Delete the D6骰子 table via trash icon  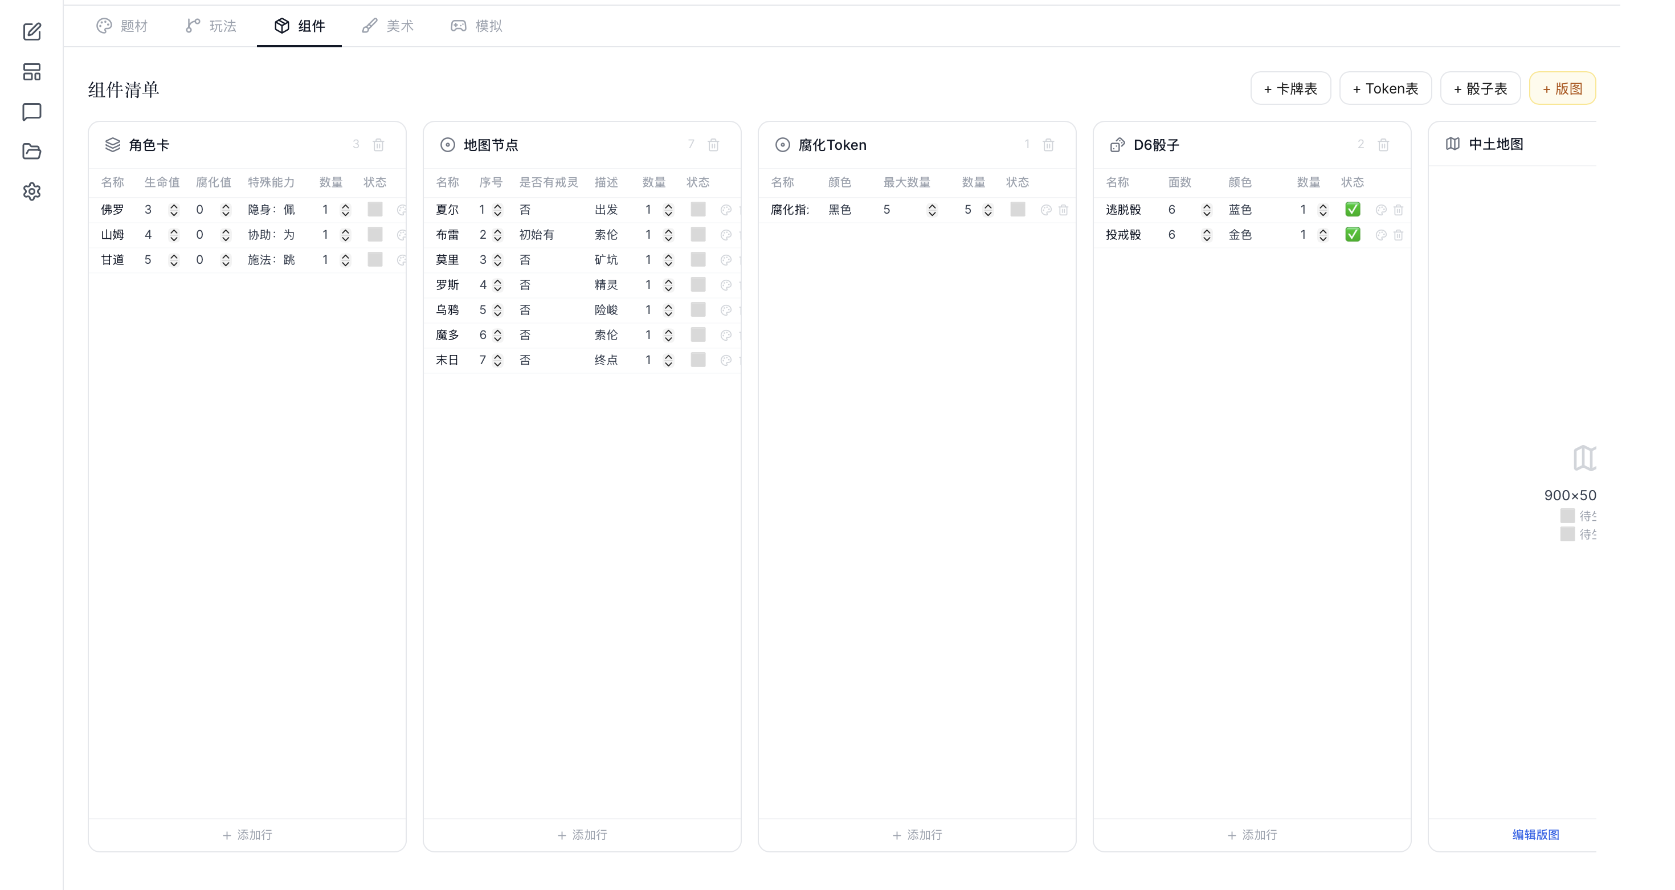coord(1383,144)
